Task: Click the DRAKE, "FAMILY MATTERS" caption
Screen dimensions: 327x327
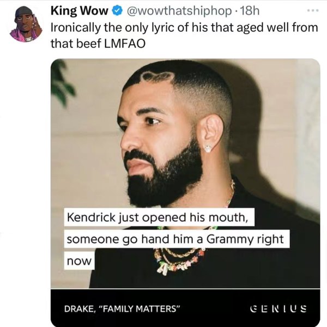Action: 122,308
